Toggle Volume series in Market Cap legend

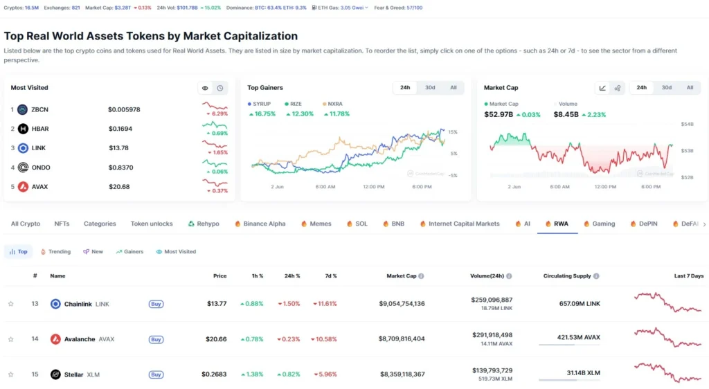point(566,104)
